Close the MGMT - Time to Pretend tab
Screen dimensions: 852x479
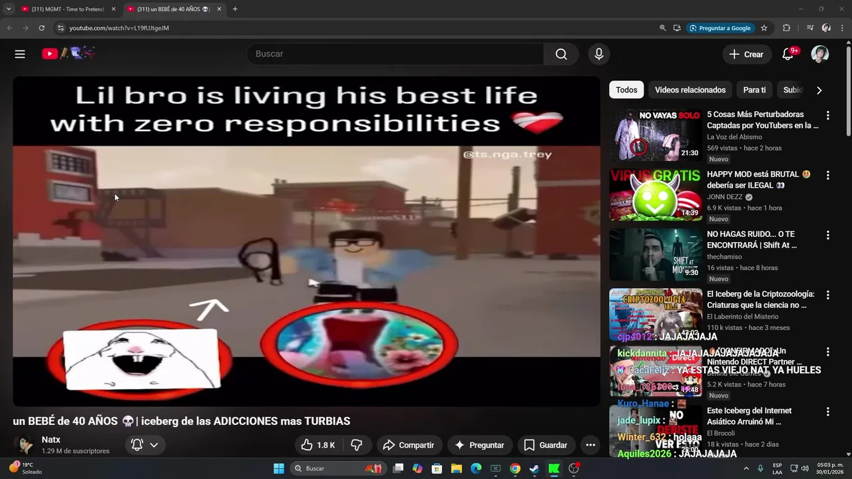pos(113,9)
